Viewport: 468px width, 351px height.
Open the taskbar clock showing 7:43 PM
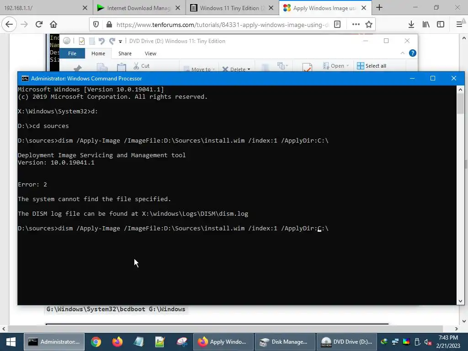(448, 342)
